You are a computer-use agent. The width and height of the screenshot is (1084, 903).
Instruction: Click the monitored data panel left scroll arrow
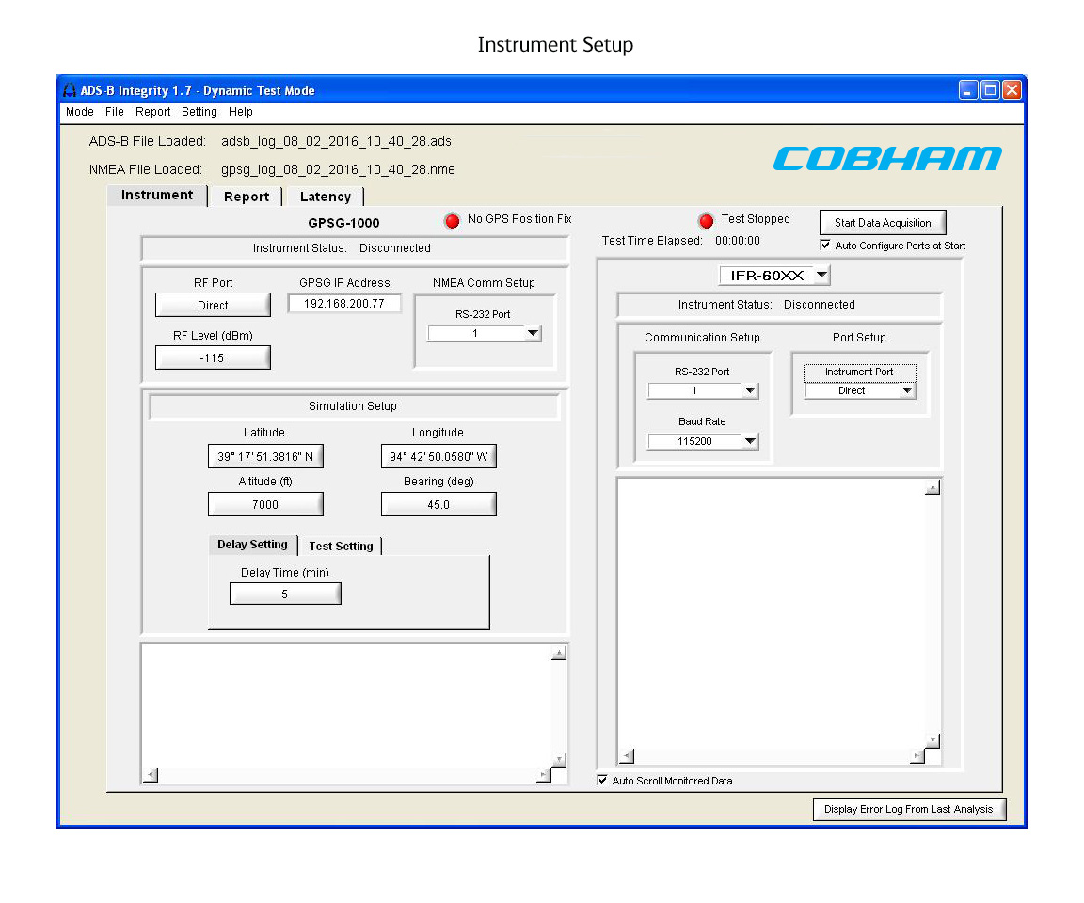pos(624,756)
